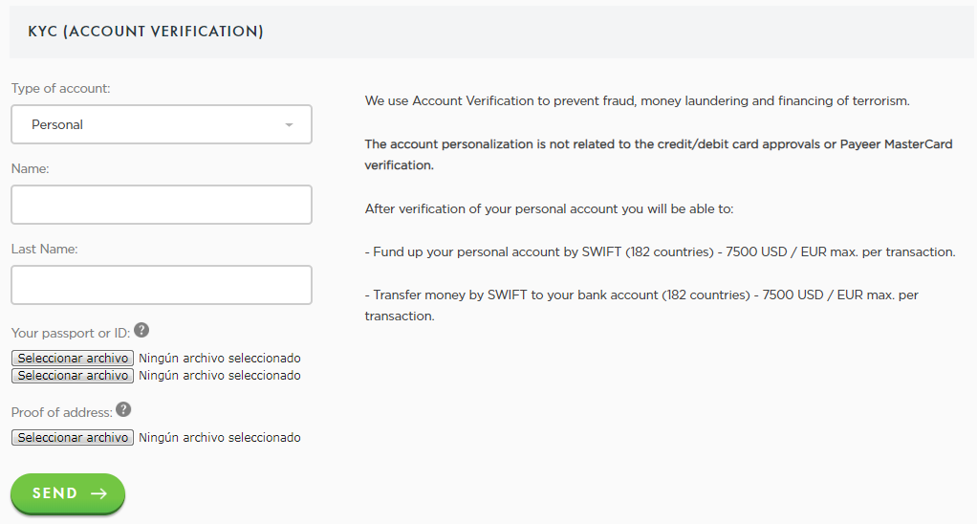Click the arrow icon inside the SEND button
The height and width of the screenshot is (524, 977).
[98, 493]
